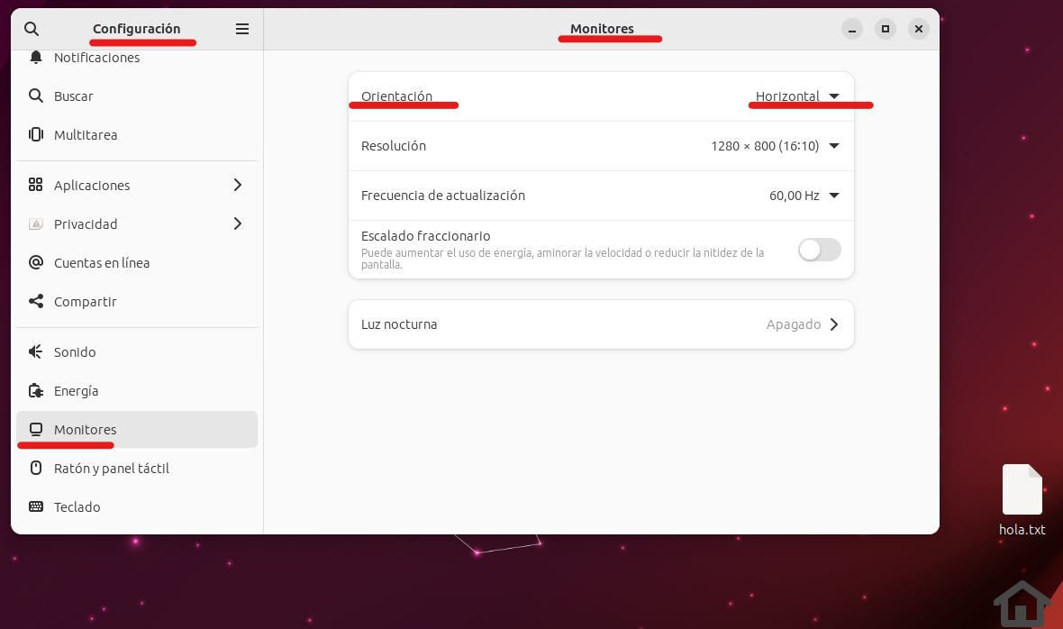Open Sonido via speaker icon
Screen dimensions: 1063x629
coord(36,351)
